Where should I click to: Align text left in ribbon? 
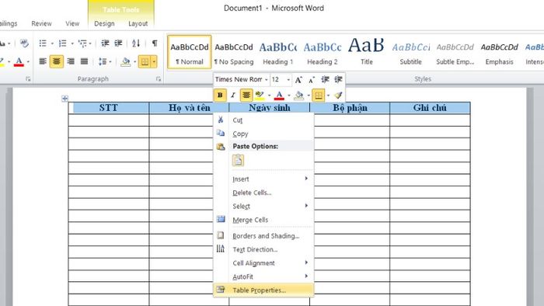(x=43, y=61)
